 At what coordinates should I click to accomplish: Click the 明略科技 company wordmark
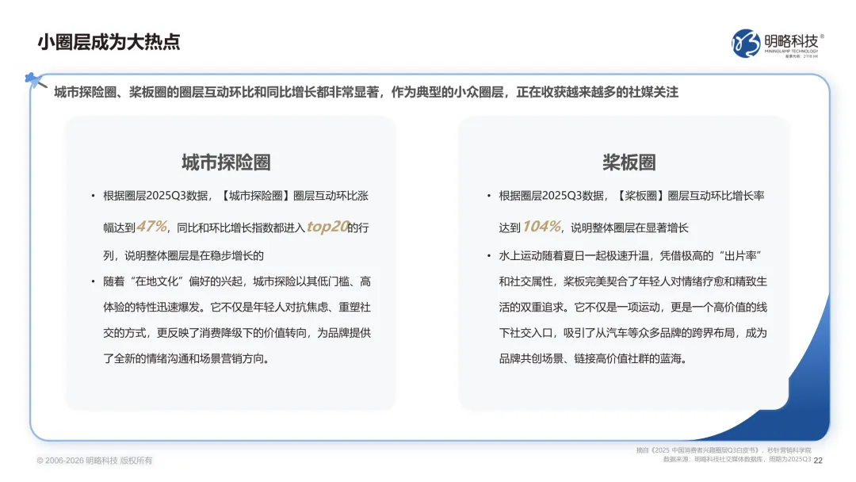click(x=792, y=40)
